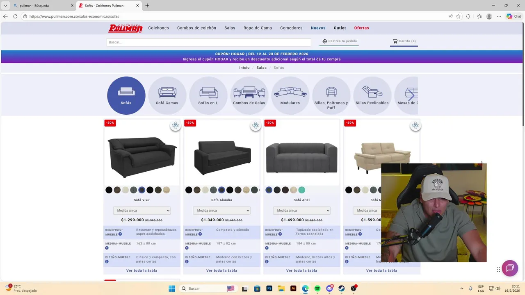
Task: Open the Sofás en L category
Action: pyautogui.click(x=208, y=95)
